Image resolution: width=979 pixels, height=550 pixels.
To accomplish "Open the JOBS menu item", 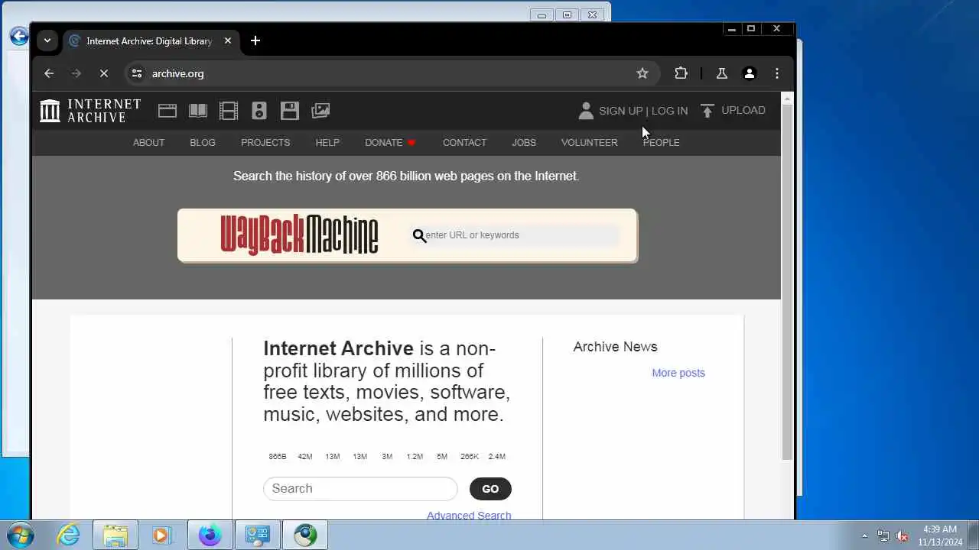I will point(524,143).
